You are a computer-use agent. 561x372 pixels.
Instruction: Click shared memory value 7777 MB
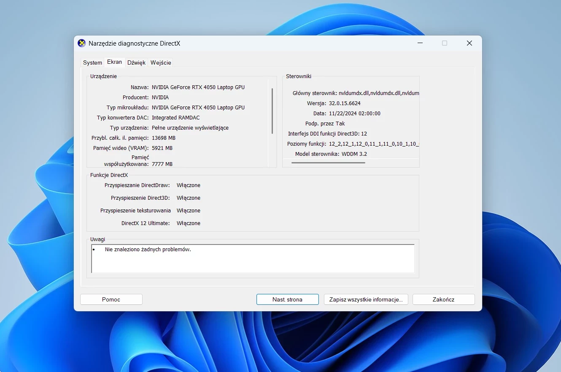[x=162, y=164]
